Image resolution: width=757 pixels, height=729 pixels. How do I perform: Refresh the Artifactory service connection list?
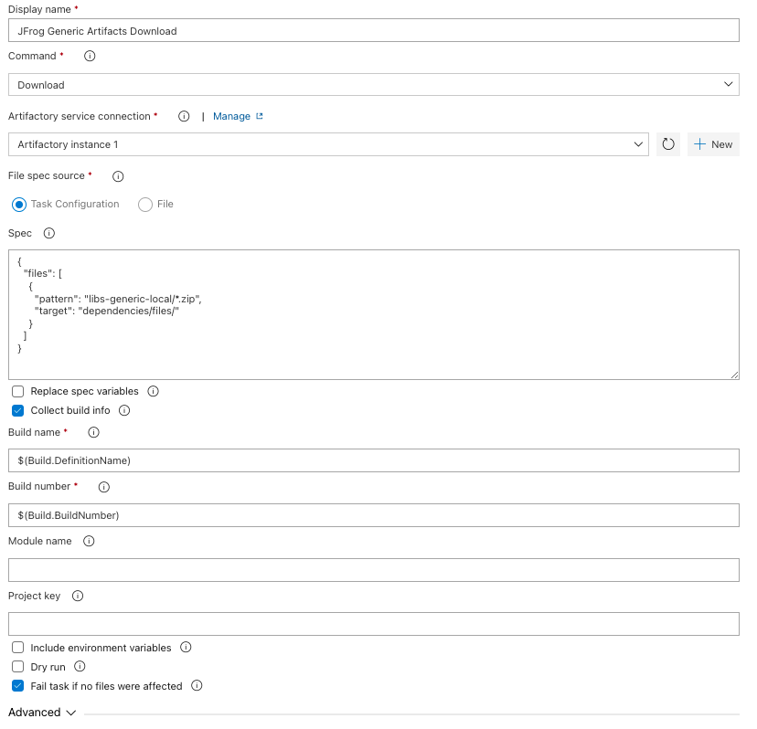(668, 143)
